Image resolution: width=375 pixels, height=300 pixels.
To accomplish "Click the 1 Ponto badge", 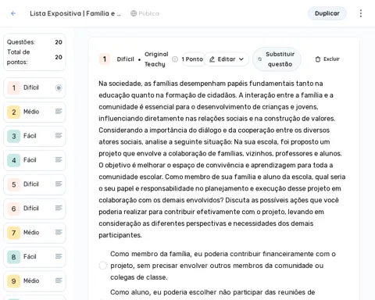I will click(192, 59).
